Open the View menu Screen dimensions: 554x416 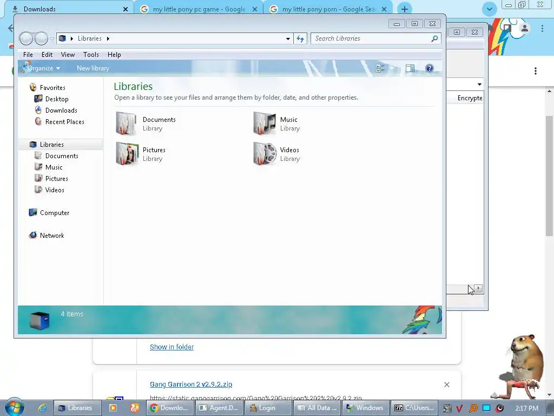68,55
